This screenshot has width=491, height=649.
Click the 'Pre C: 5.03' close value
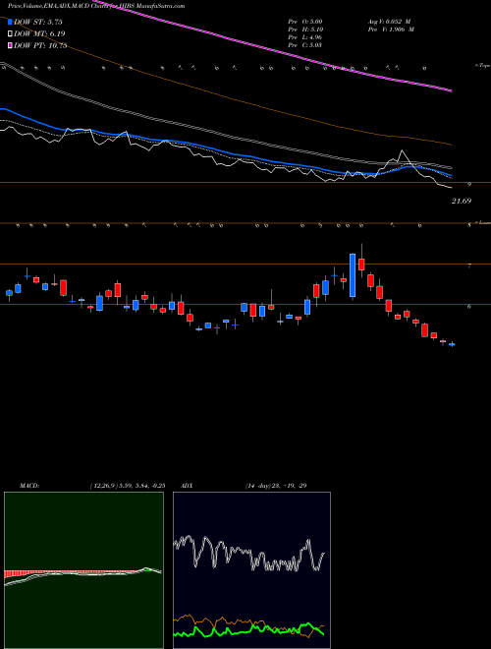click(305, 45)
